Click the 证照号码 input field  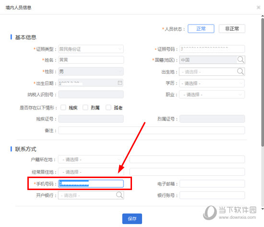pyautogui.click(x=212, y=49)
